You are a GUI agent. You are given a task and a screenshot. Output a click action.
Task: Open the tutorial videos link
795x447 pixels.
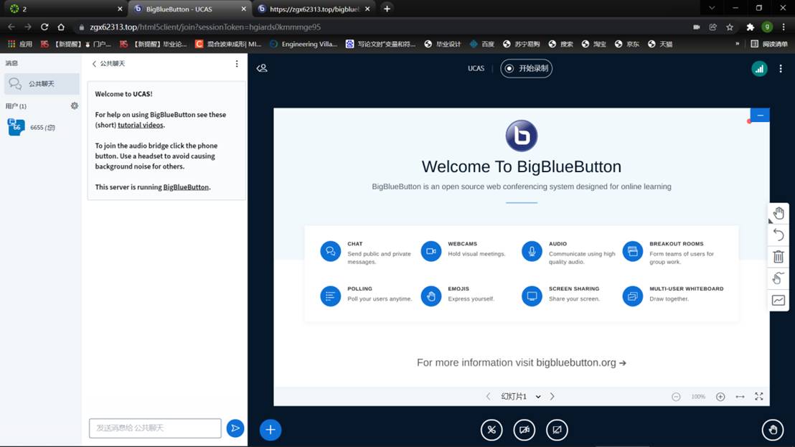click(141, 125)
